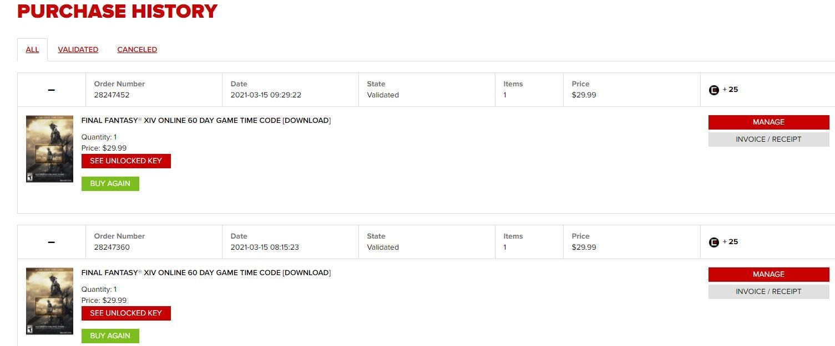835x346 pixels.
Task: Select the All tab
Action: coord(32,50)
